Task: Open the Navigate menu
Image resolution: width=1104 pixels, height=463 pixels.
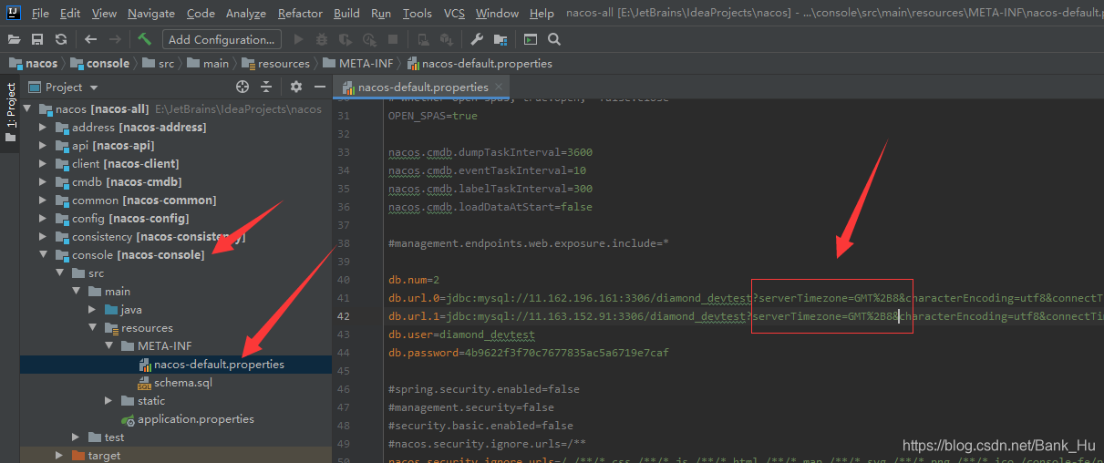Action: coord(151,13)
